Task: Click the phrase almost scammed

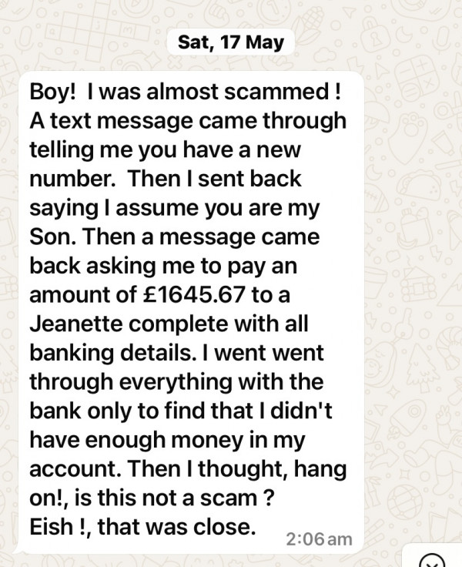Action: (237, 92)
